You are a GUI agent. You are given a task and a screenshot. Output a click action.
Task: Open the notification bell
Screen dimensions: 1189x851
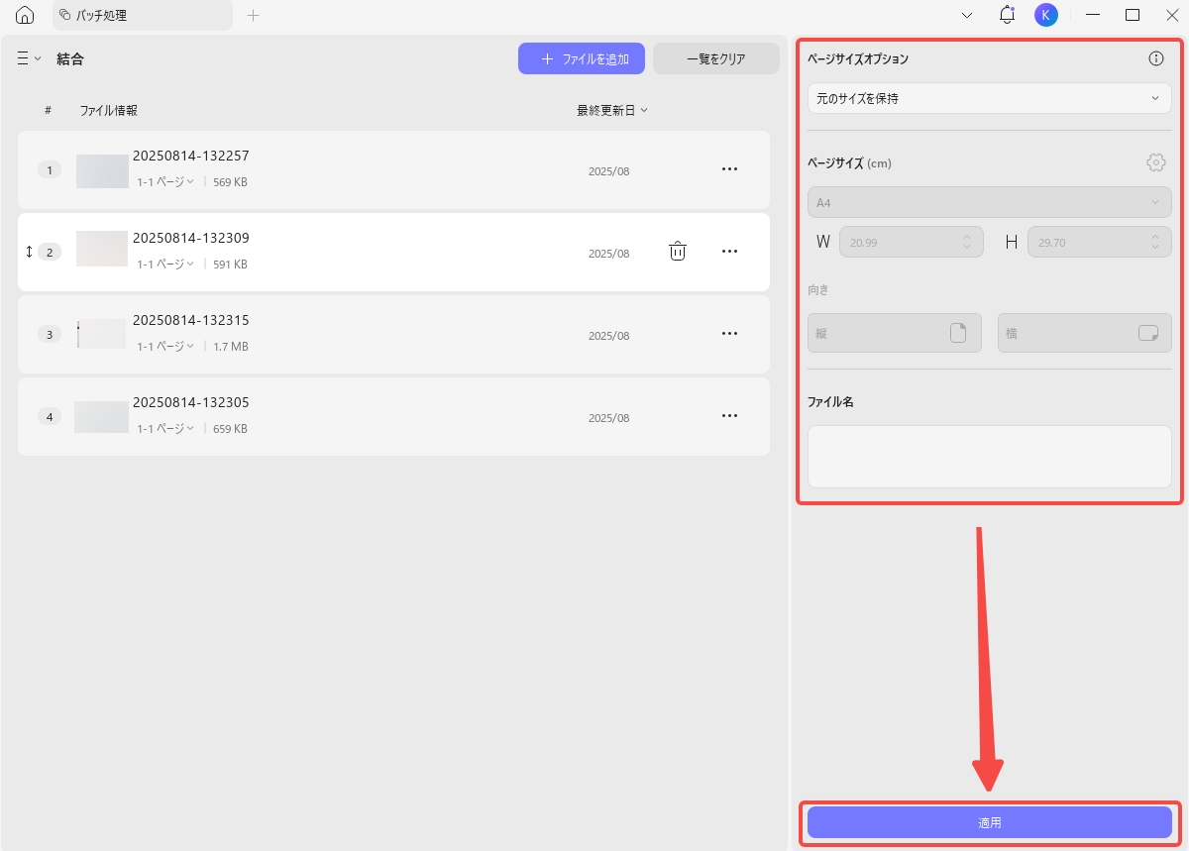1007,15
